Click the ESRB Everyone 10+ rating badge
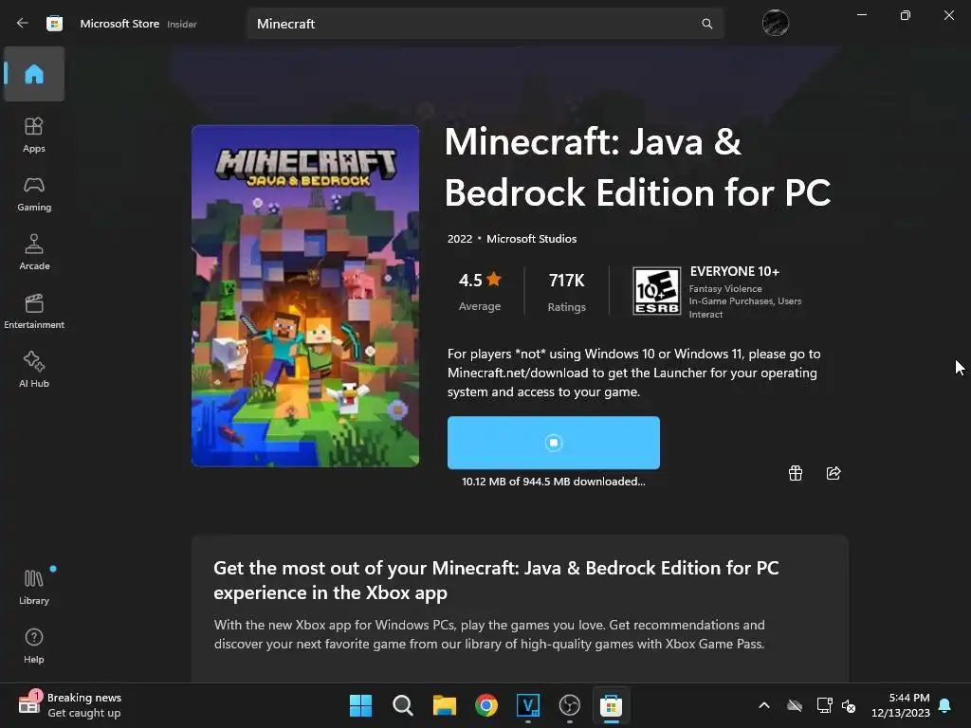 pos(656,291)
